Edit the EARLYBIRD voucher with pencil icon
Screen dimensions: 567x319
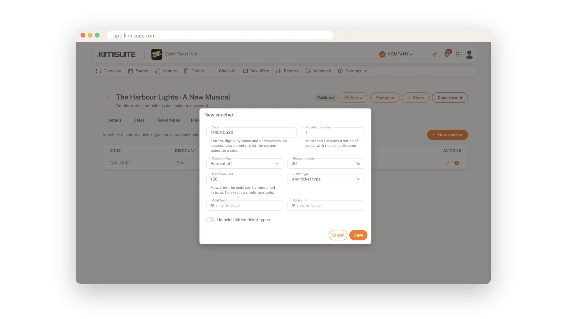[x=447, y=163]
